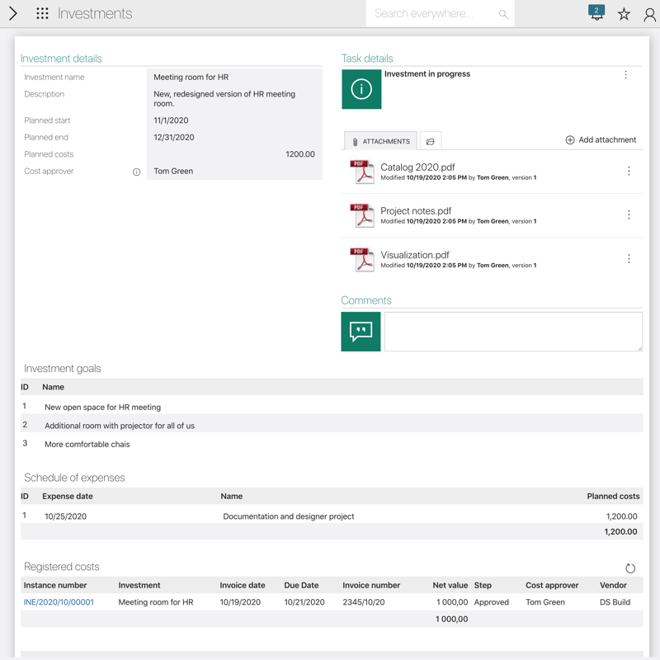Open Catalog 2020.pdf options menu
The width and height of the screenshot is (660, 660).
[629, 171]
